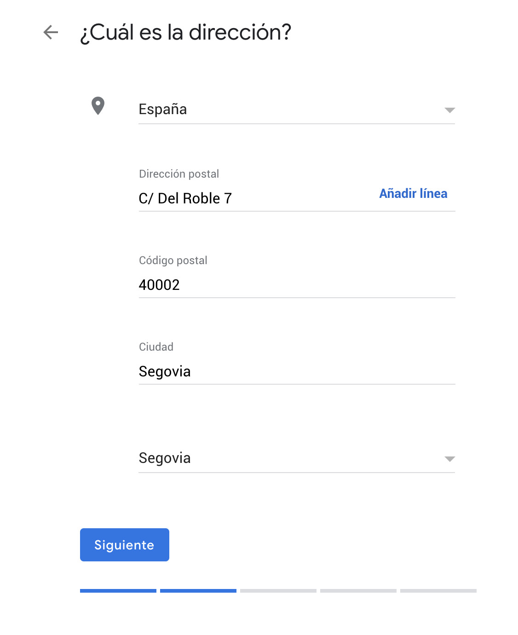This screenshot has width=518, height=635.
Task: Select the 40002 postal code field
Action: [297, 285]
